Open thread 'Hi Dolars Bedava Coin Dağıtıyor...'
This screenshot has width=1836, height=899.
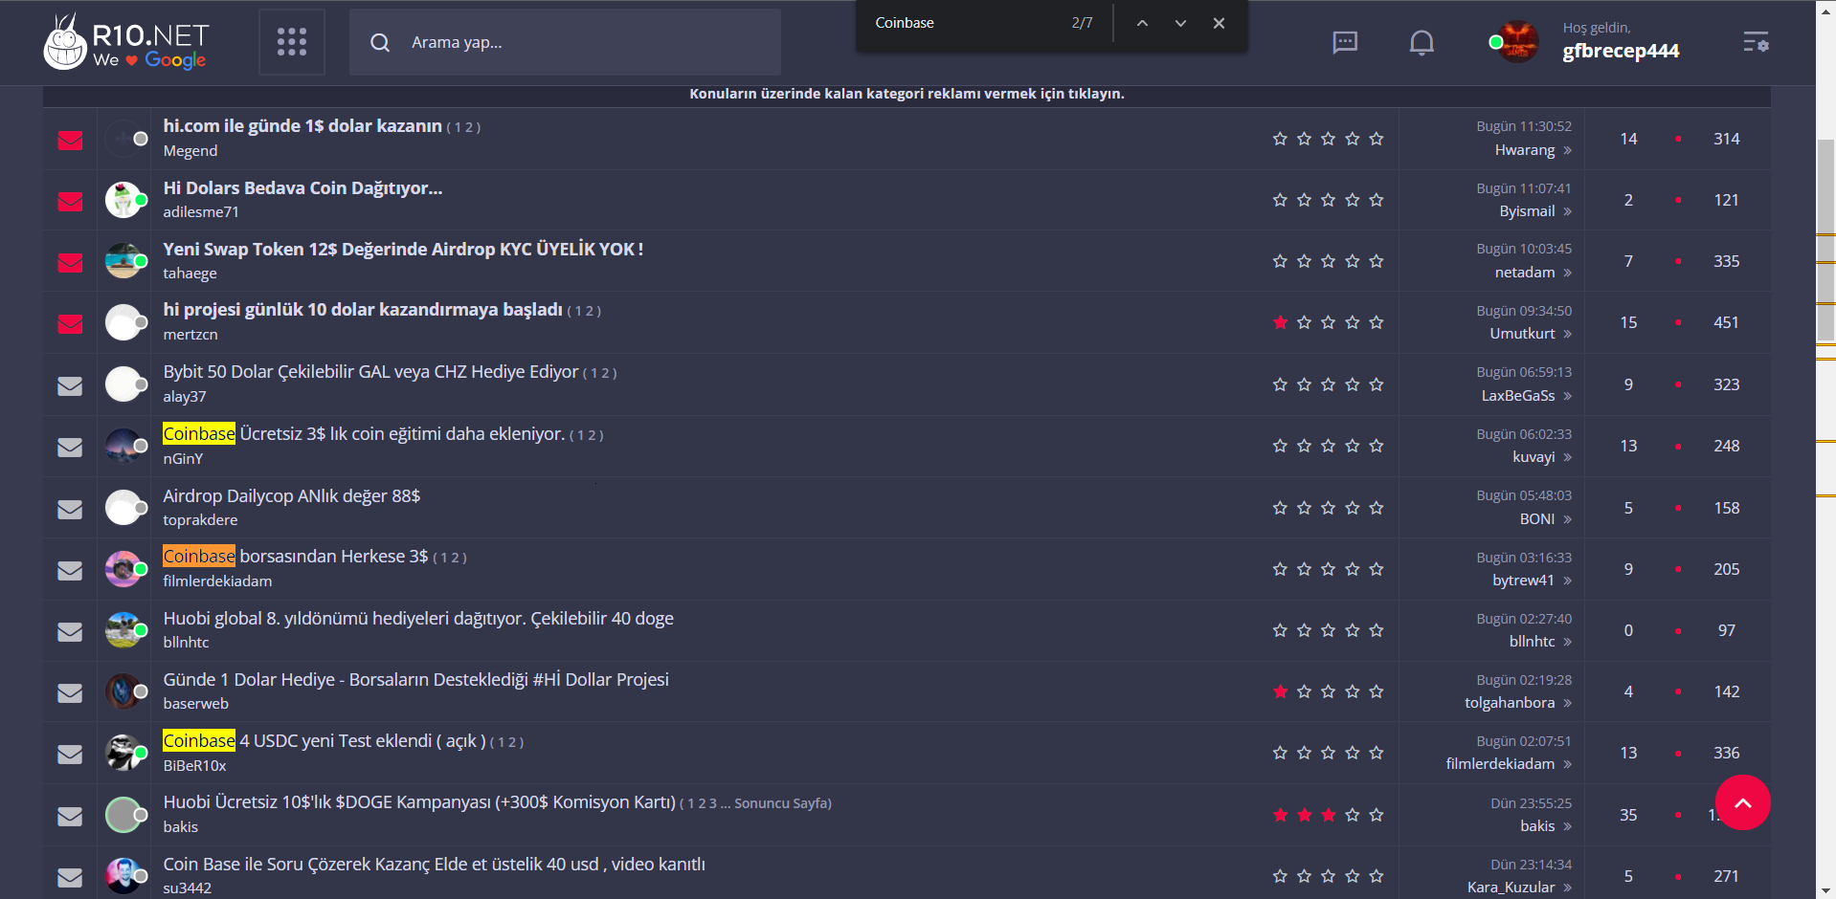click(302, 188)
